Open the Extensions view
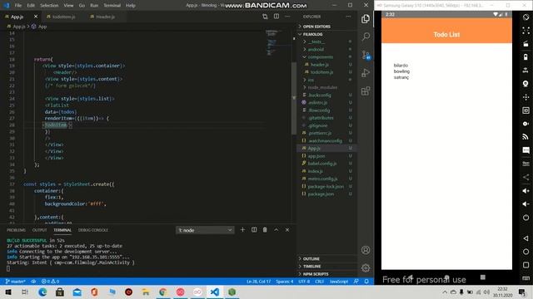This screenshot has height=299, width=533. (x=366, y=91)
